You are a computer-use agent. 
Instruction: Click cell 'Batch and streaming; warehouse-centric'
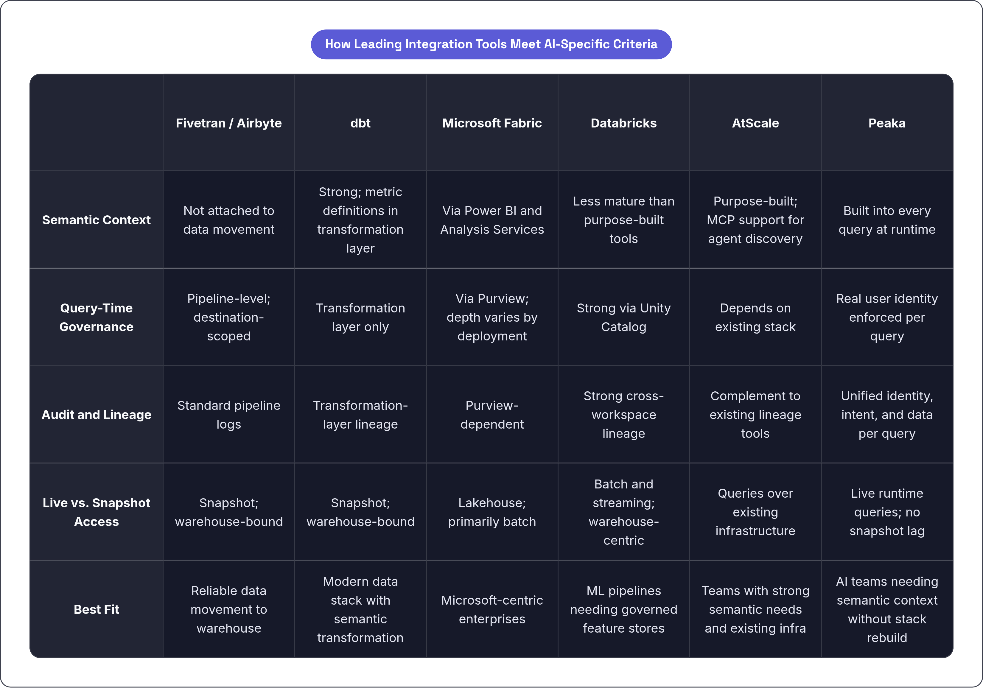(x=624, y=512)
